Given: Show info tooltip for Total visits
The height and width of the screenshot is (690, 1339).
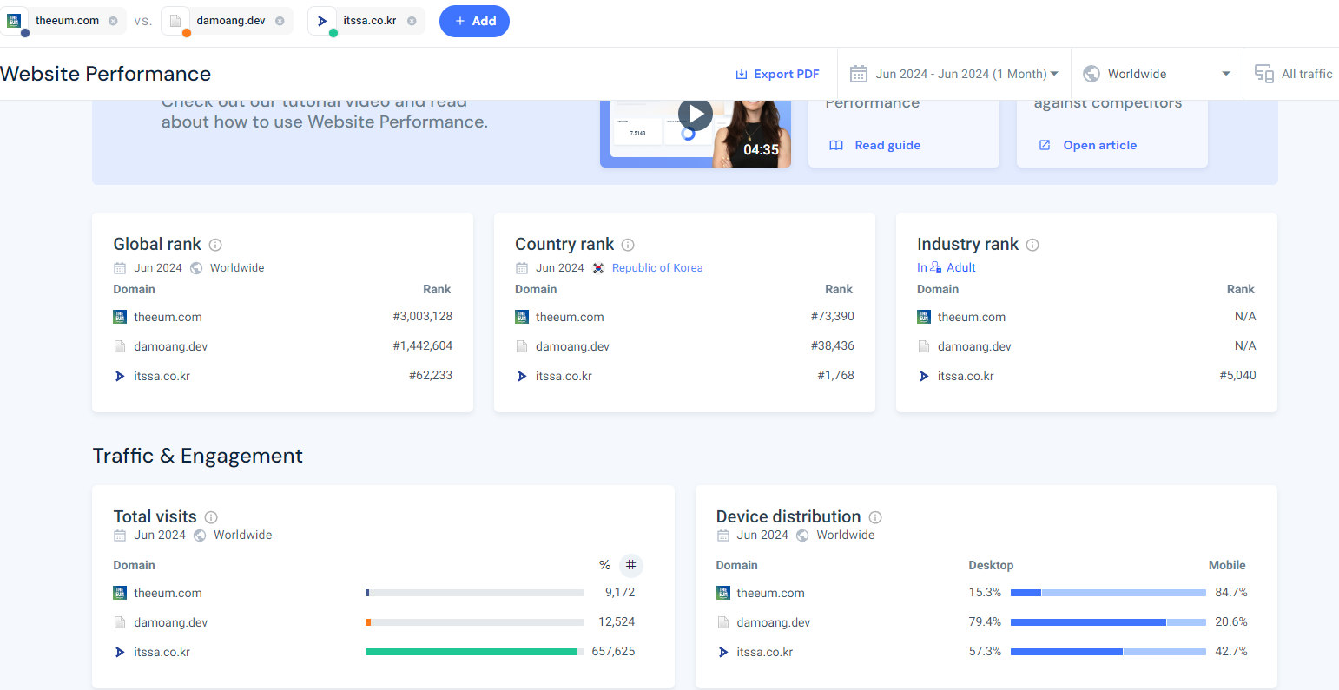Looking at the screenshot, I should click(211, 517).
